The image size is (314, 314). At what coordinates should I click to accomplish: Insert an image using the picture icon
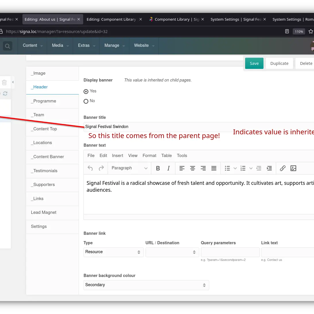(293, 168)
